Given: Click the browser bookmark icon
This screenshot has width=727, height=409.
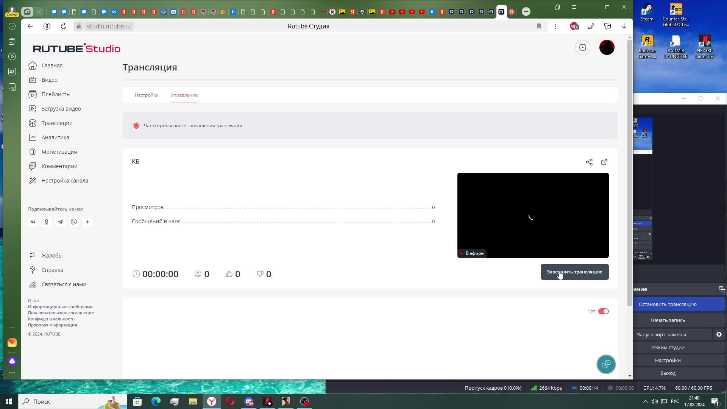Looking at the screenshot, I should (x=539, y=26).
